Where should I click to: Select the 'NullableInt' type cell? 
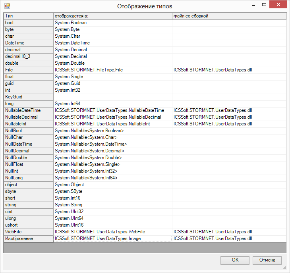(29, 124)
